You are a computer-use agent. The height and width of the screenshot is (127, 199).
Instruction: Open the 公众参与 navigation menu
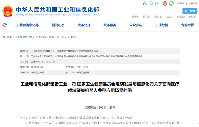click(136, 25)
